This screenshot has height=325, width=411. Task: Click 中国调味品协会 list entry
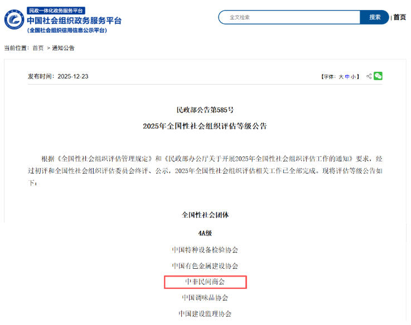(205, 298)
